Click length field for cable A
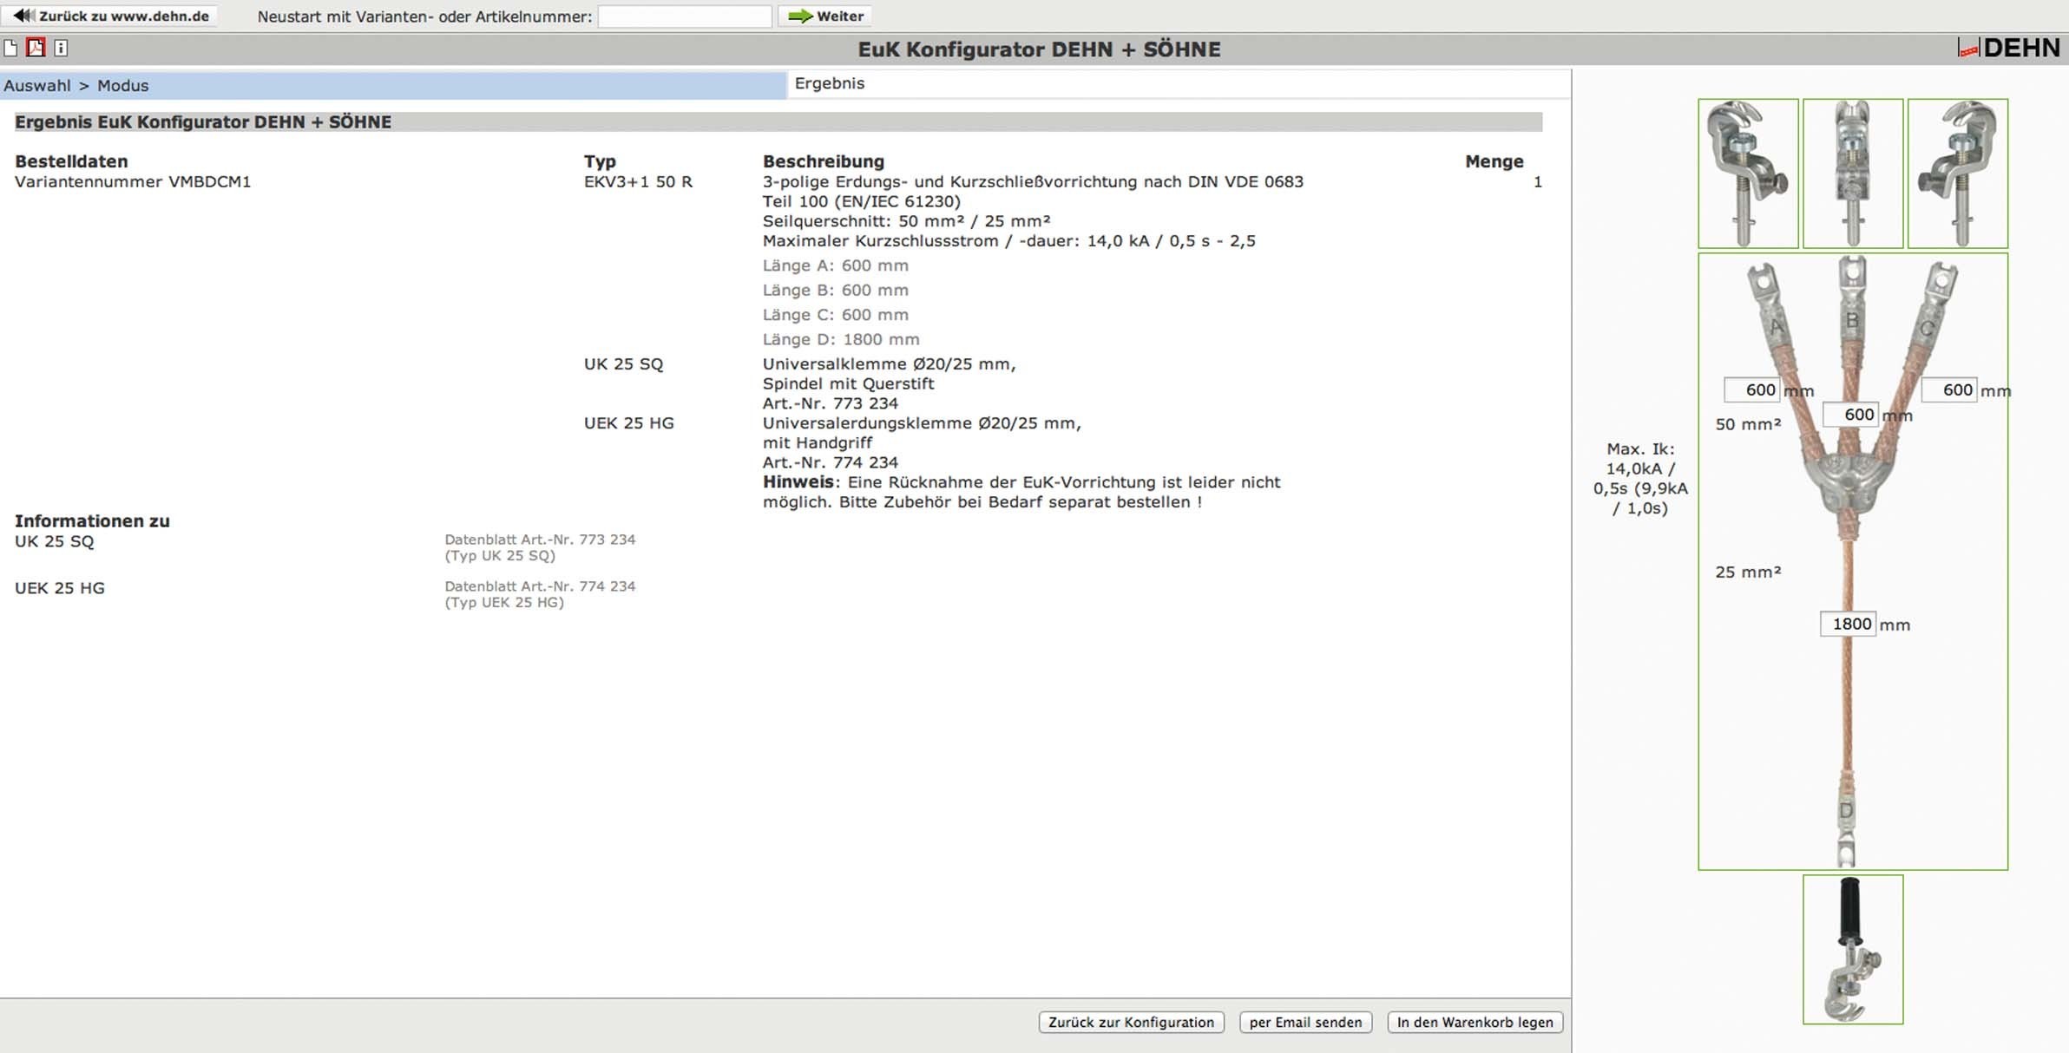The image size is (2069, 1053). point(1752,389)
